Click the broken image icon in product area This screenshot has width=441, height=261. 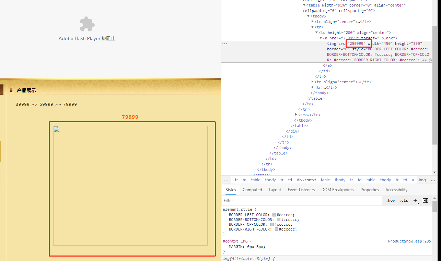tap(57, 129)
